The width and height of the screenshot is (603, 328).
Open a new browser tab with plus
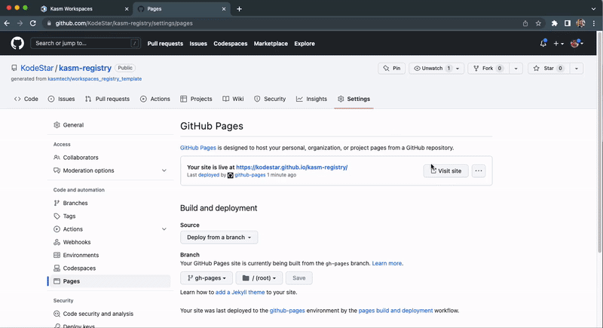(239, 8)
